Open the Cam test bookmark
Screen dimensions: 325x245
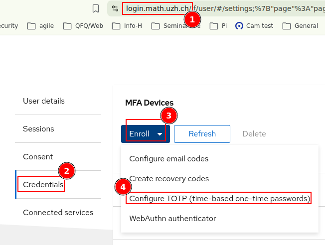point(254,26)
